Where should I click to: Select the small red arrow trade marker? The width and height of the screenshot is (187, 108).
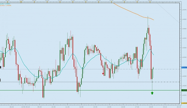(103, 73)
